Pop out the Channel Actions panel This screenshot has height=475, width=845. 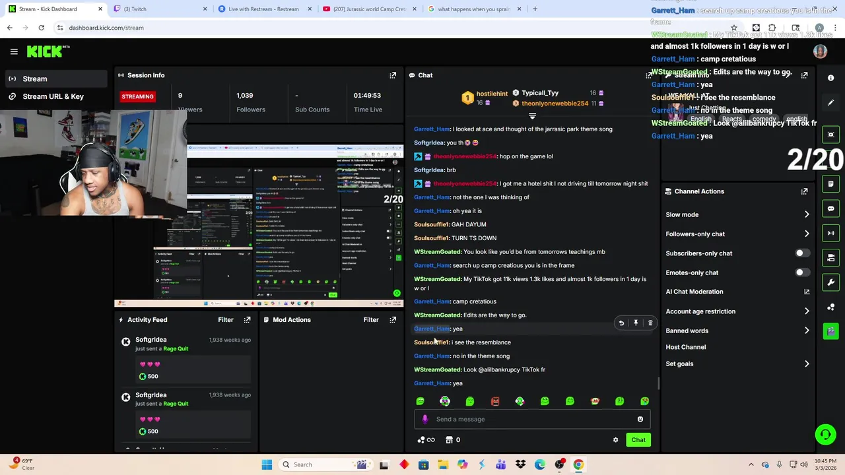coord(804,191)
